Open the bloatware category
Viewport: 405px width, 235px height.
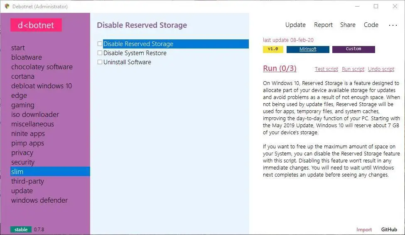27,57
